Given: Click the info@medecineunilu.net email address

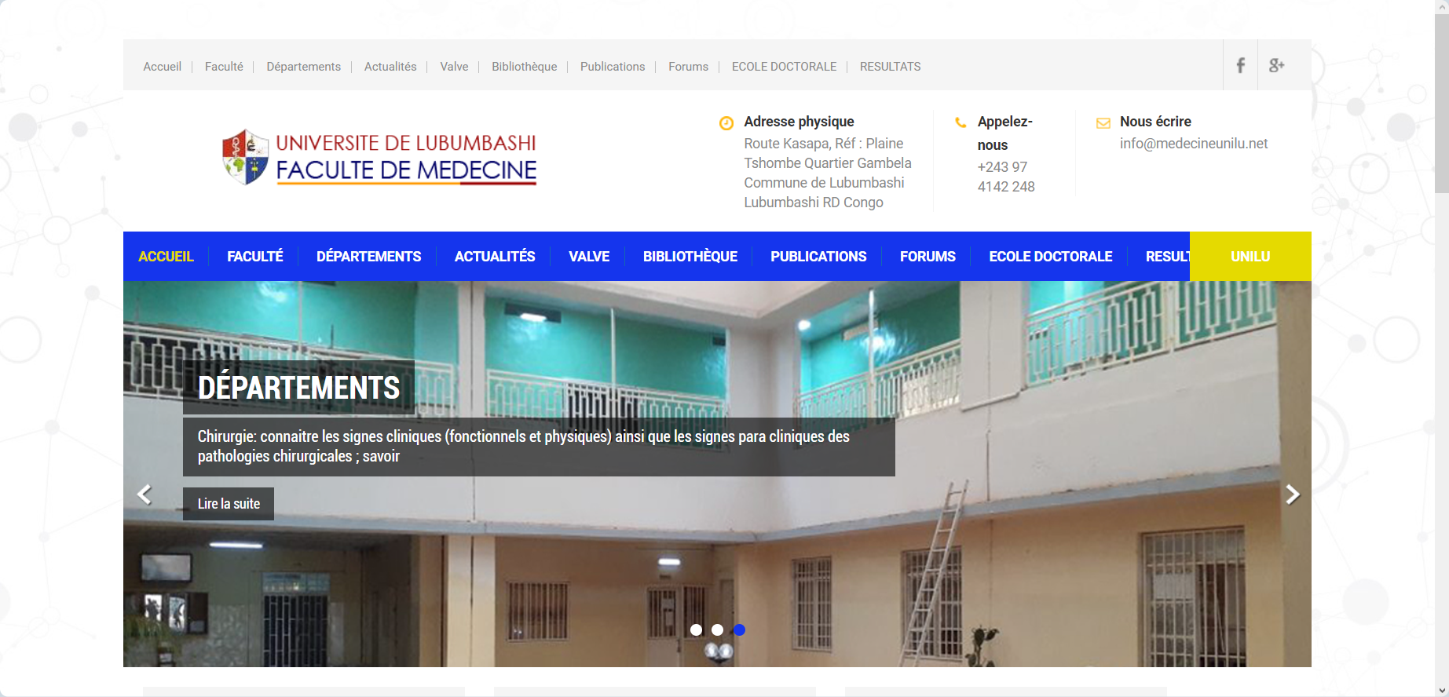Looking at the screenshot, I should point(1194,144).
